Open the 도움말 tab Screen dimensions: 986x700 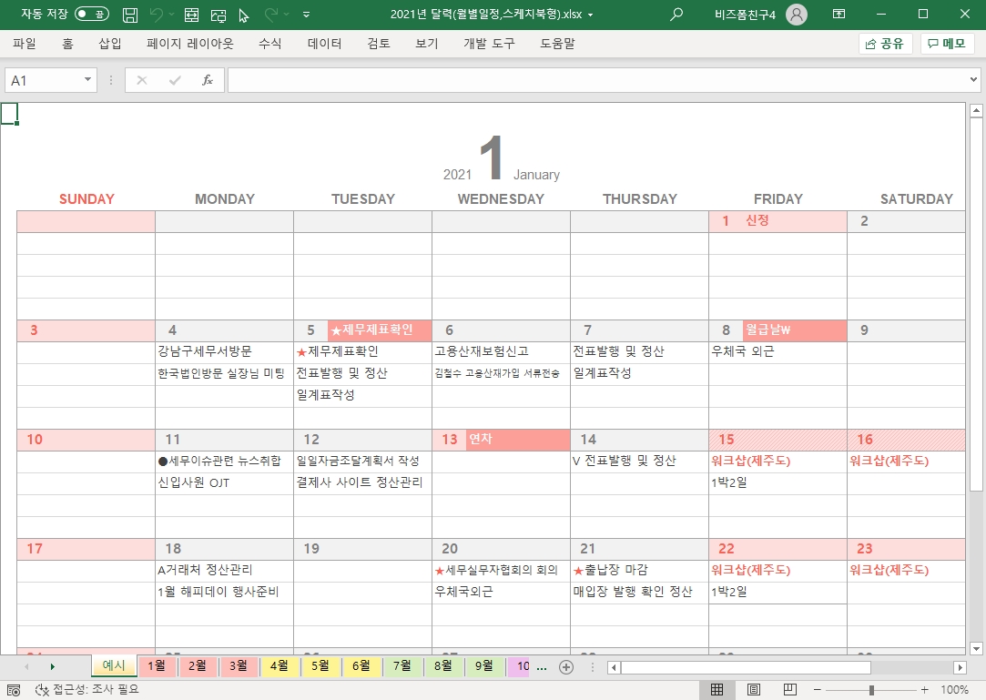click(x=557, y=44)
